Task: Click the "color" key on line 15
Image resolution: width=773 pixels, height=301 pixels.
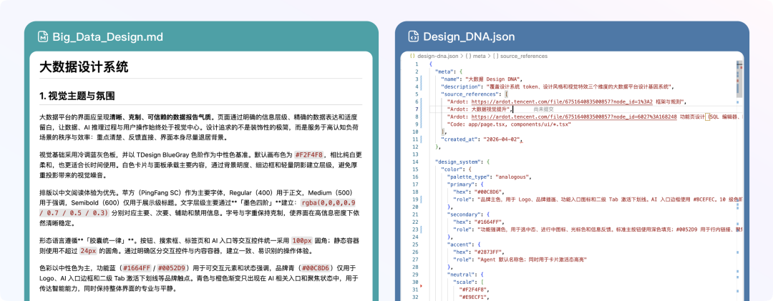Action: click(x=451, y=169)
